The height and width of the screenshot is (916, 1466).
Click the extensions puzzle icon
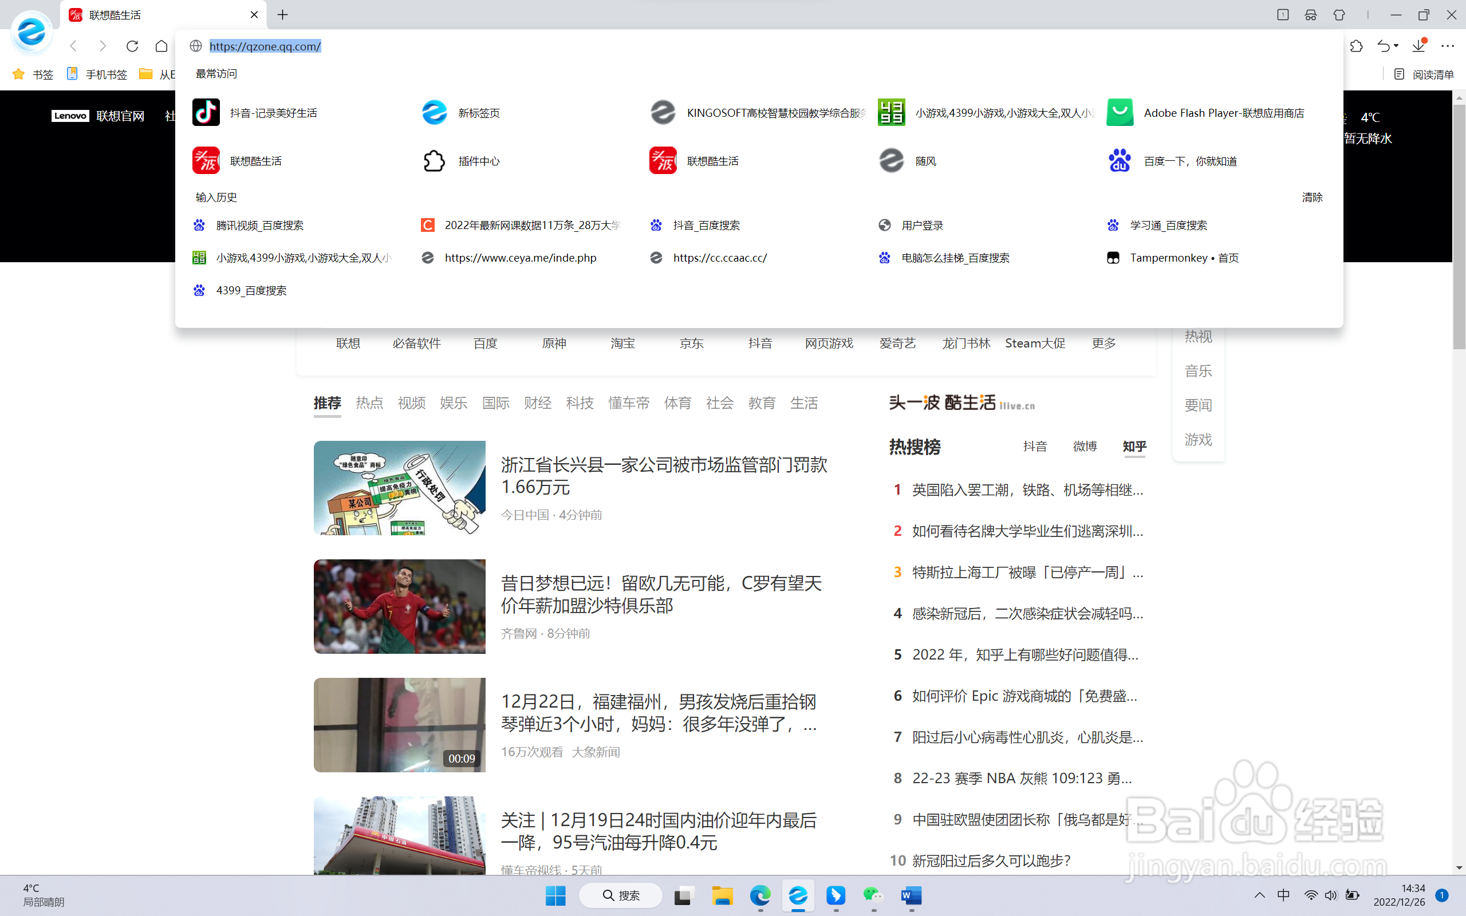click(1357, 45)
